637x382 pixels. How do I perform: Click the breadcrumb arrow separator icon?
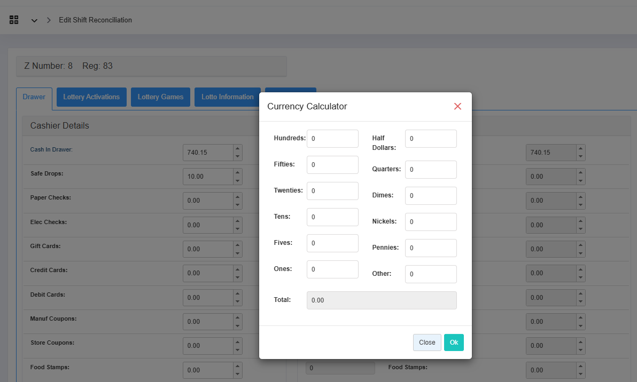click(49, 20)
